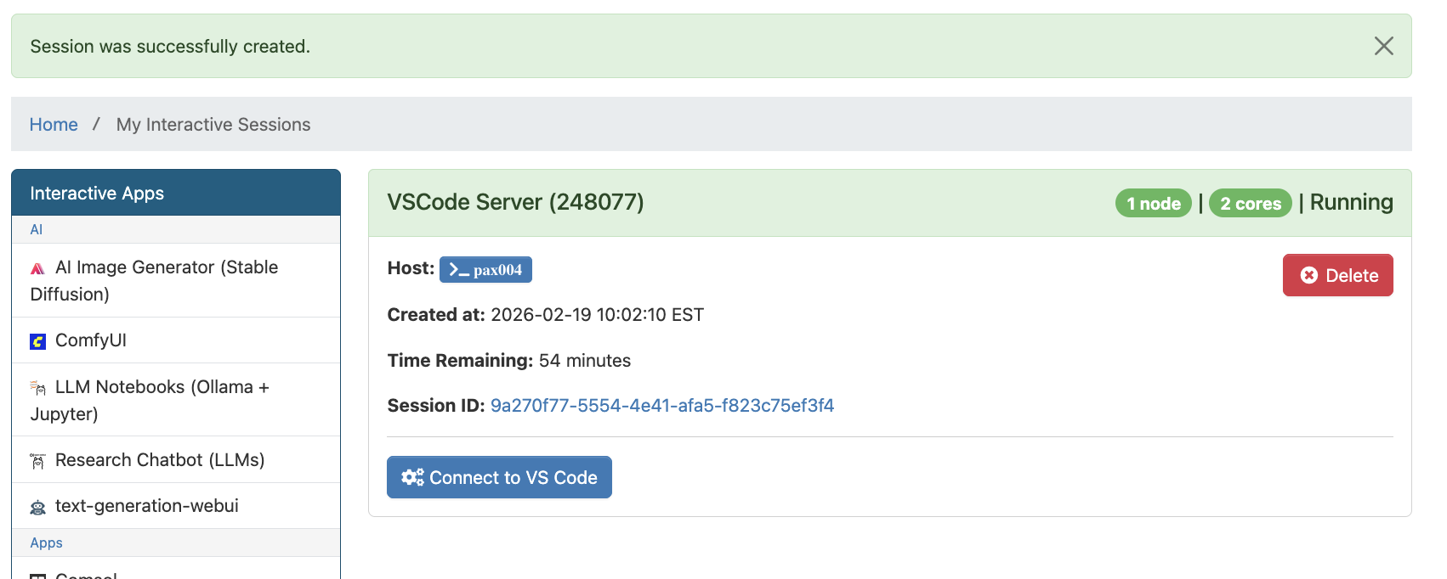Click the terminal prompt icon beside pax004
Image resolution: width=1447 pixels, height=579 pixels.
(459, 270)
